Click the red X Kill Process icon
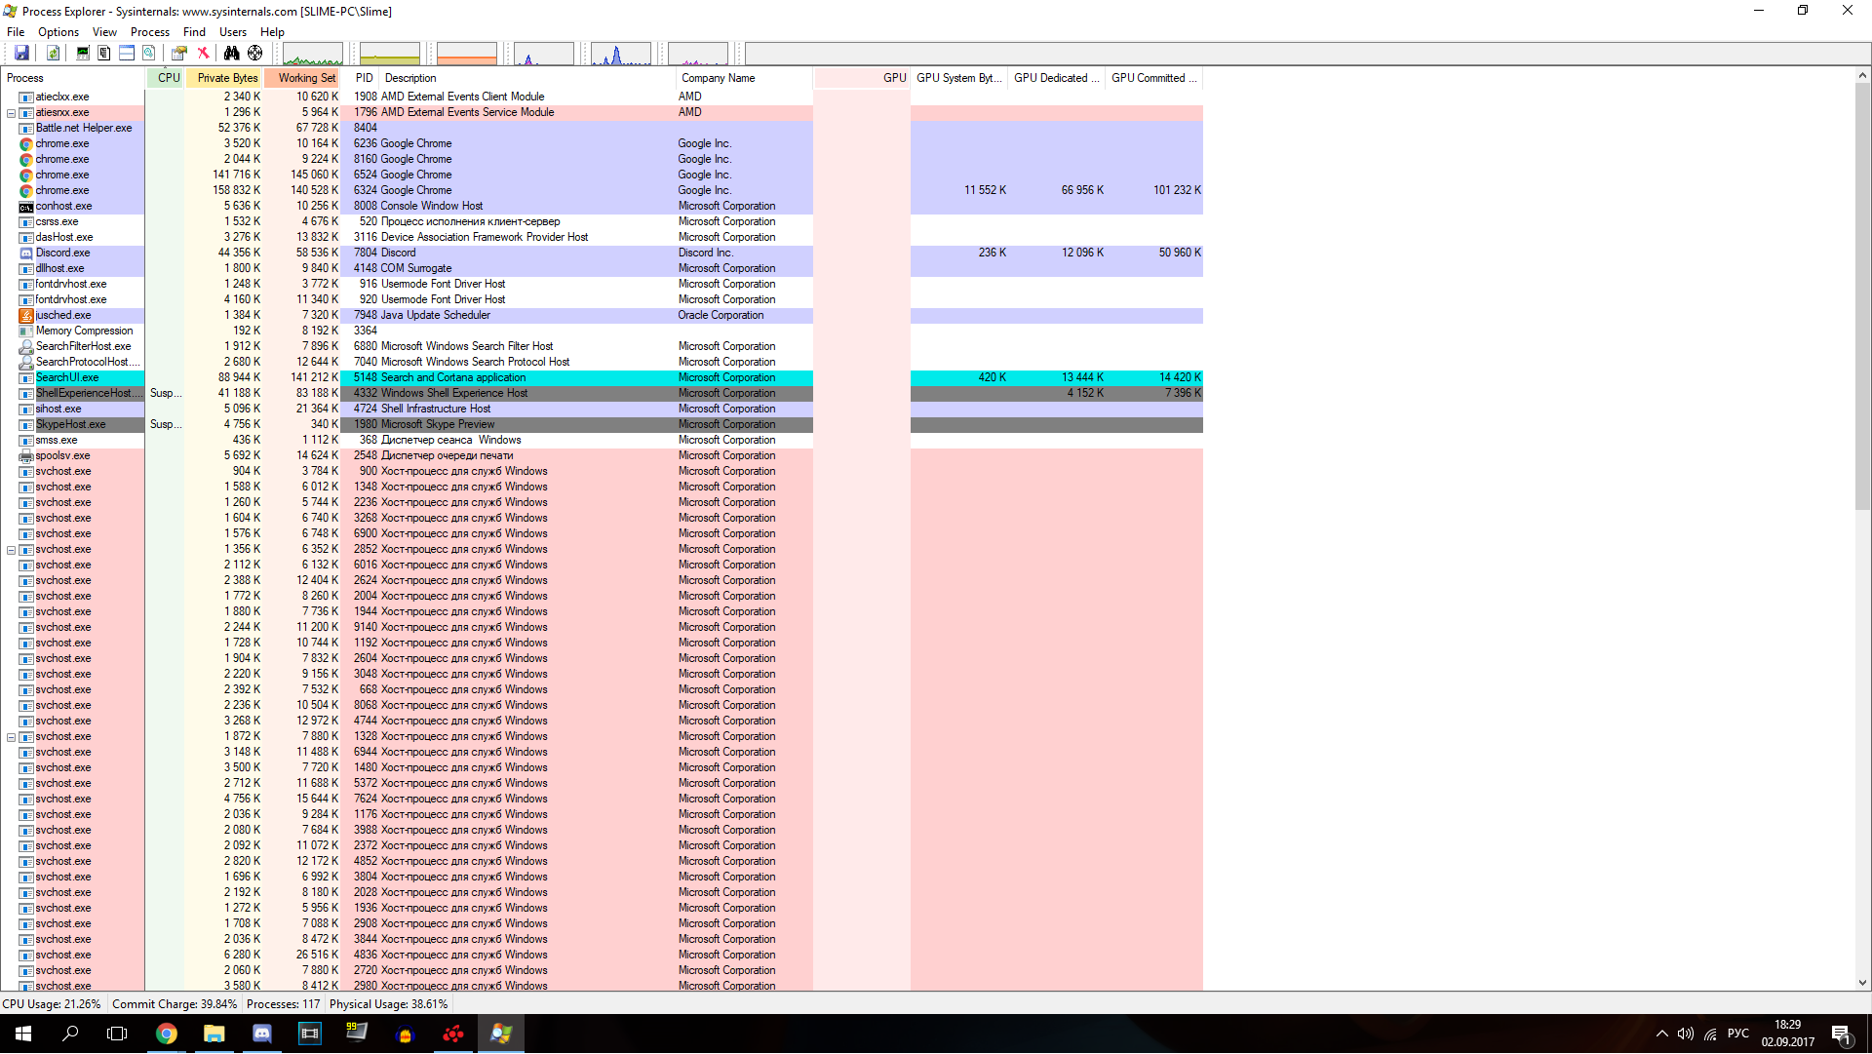Viewport: 1872px width, 1054px height. tap(203, 54)
